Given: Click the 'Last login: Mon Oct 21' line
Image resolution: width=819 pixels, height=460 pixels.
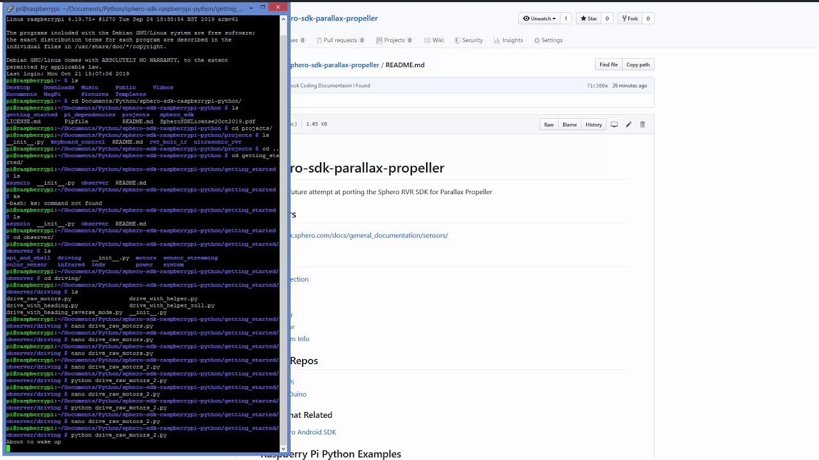Looking at the screenshot, I should [67, 74].
